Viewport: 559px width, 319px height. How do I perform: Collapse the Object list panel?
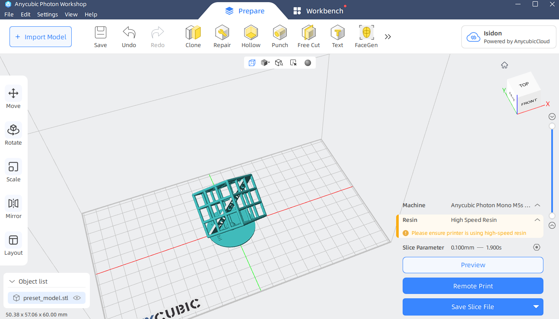[x=12, y=281]
